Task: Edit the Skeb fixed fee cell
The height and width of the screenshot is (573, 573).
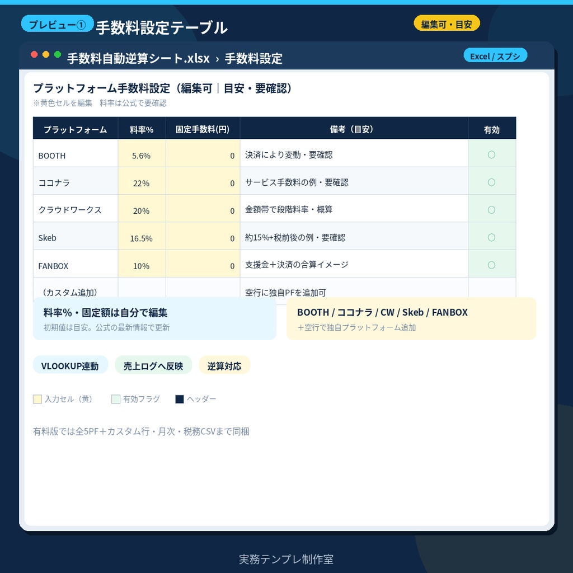Action: coord(203,237)
